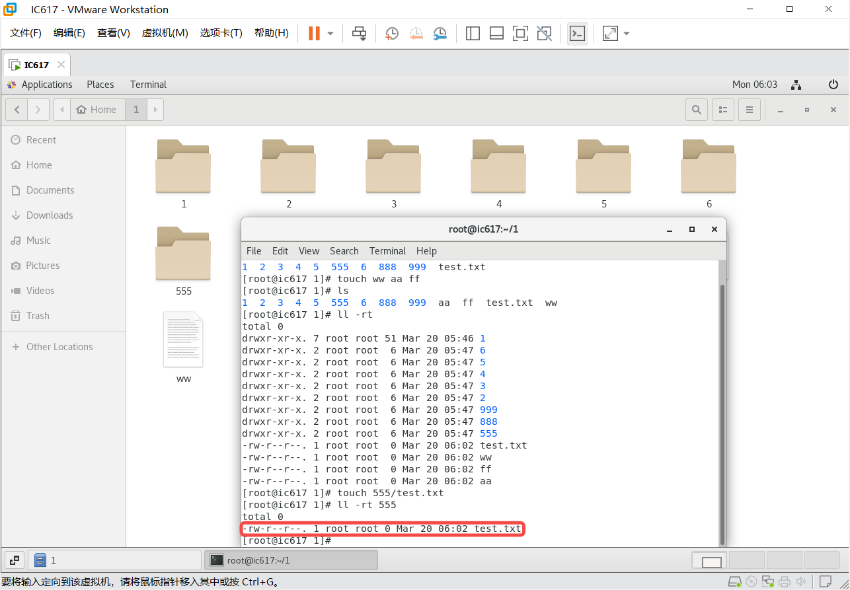
Task: Toggle list view in the Files window
Action: (x=723, y=110)
